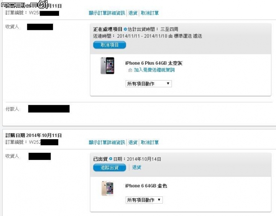Cancel the item with 取消項目 button
Image resolution: width=276 pixels, height=216 pixels.
110,45
